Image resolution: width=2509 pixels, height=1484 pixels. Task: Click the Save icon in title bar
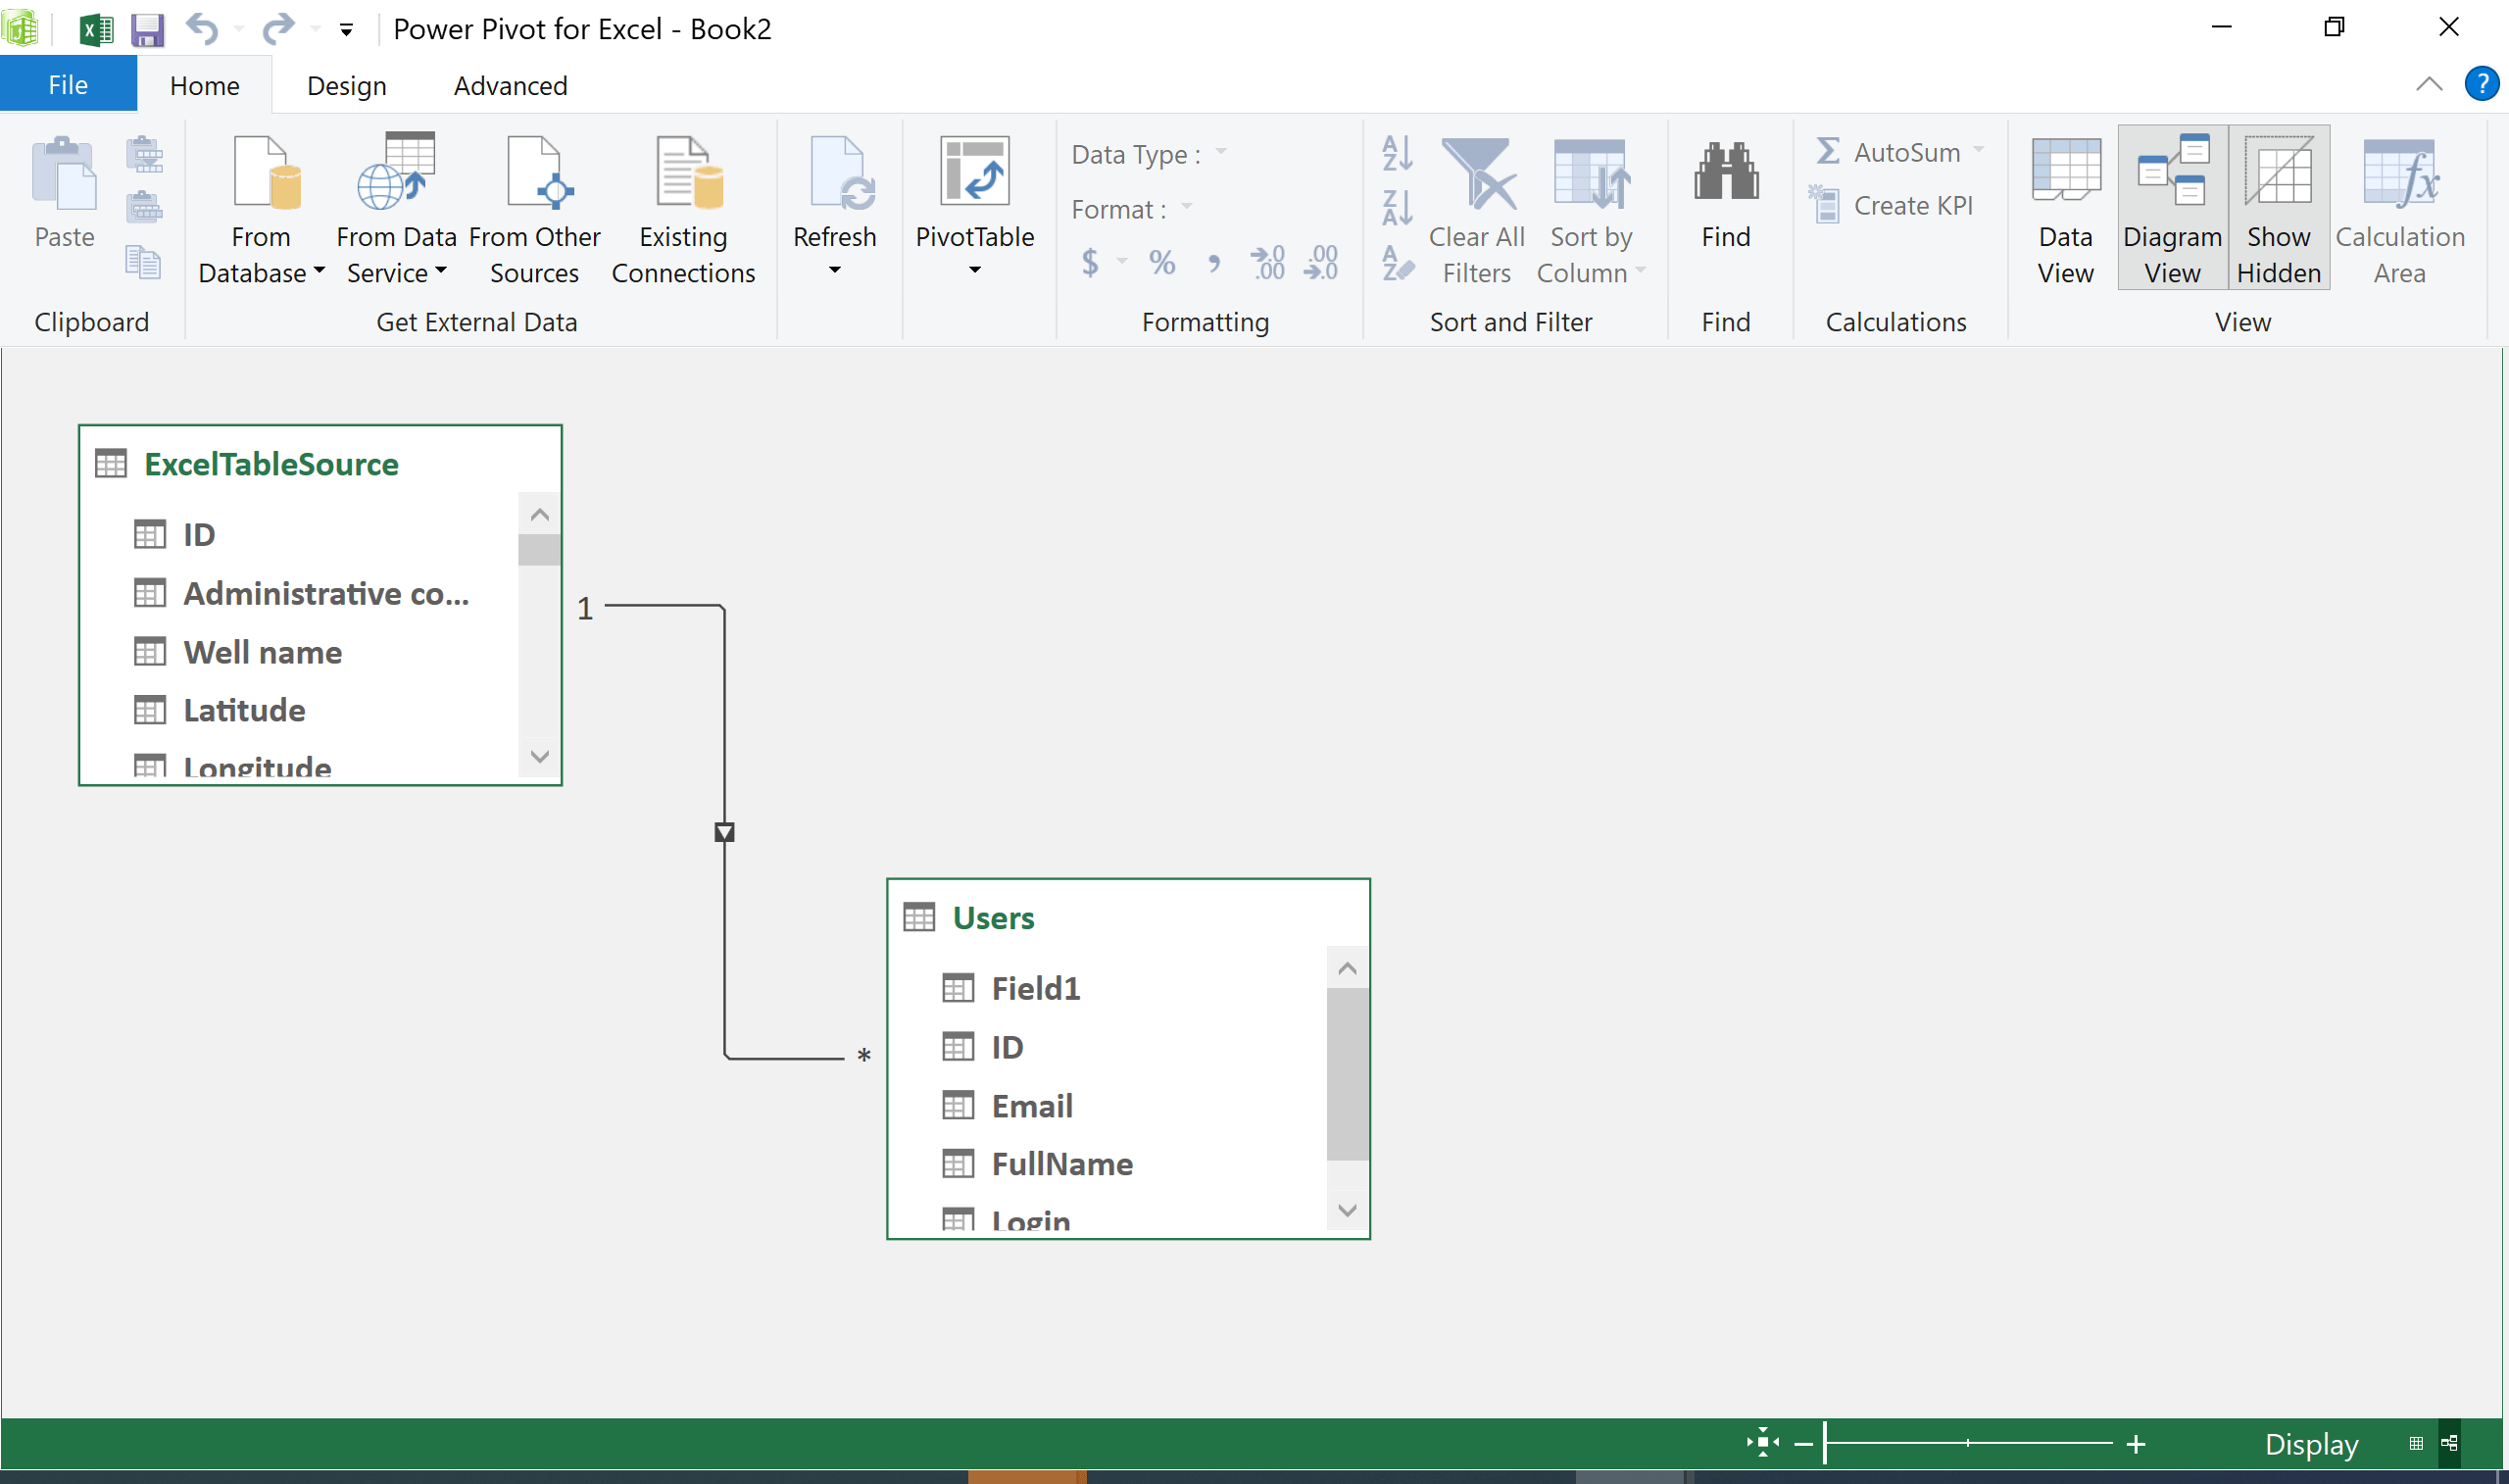(x=147, y=30)
